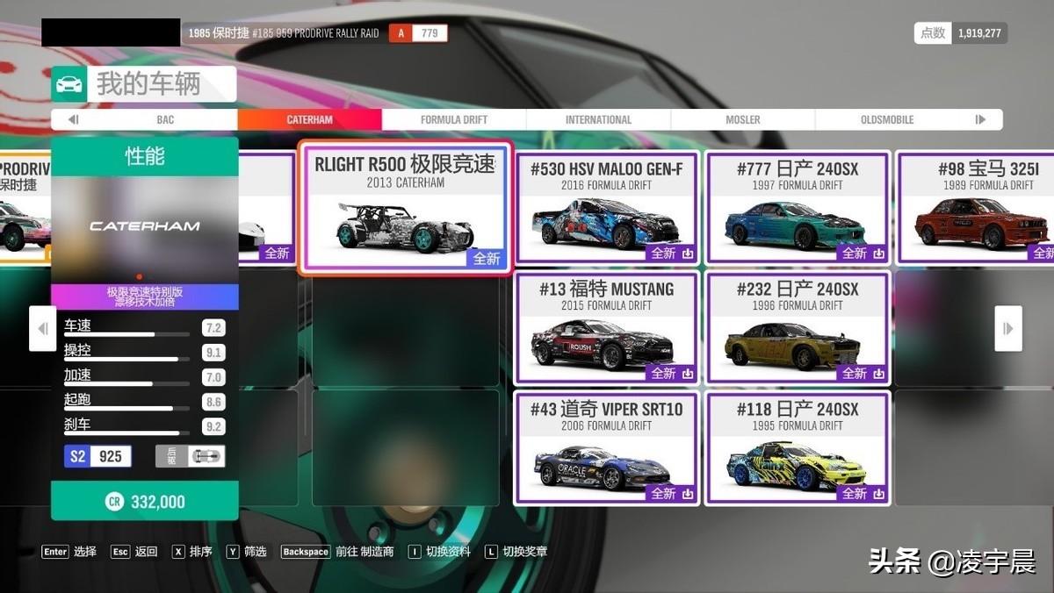Image resolution: width=1054 pixels, height=593 pixels.
Task: Open the INTERNATIONAL manufacturer tab
Action: coord(599,120)
